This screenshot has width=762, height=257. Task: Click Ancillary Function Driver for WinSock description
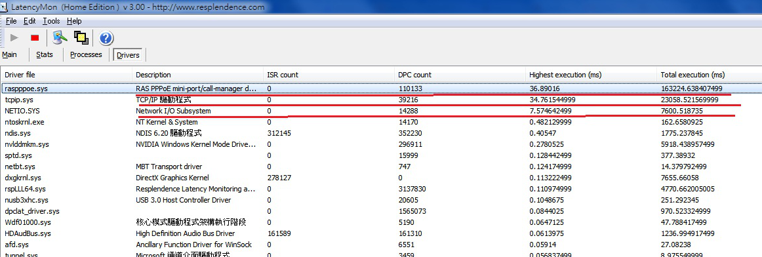(194, 245)
